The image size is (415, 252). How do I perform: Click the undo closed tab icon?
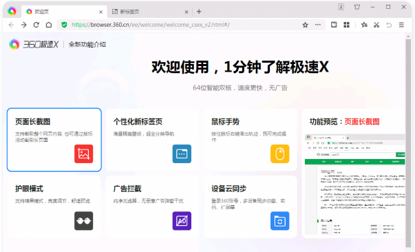[389, 25]
